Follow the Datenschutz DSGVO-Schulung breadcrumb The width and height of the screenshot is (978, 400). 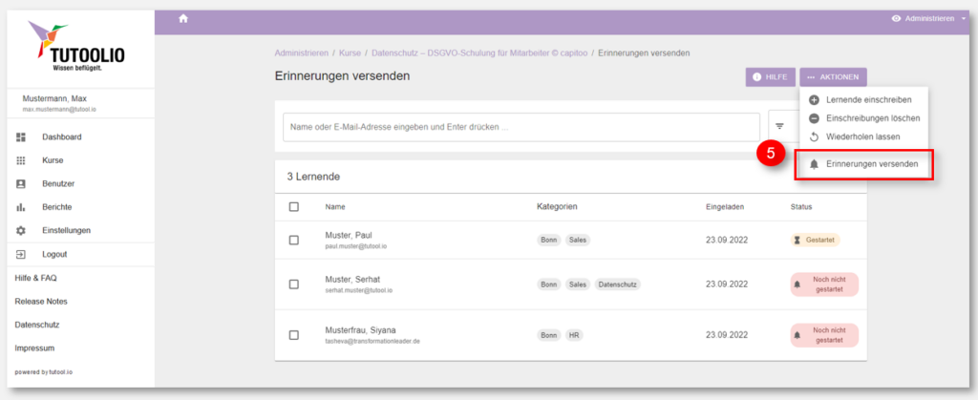(479, 53)
